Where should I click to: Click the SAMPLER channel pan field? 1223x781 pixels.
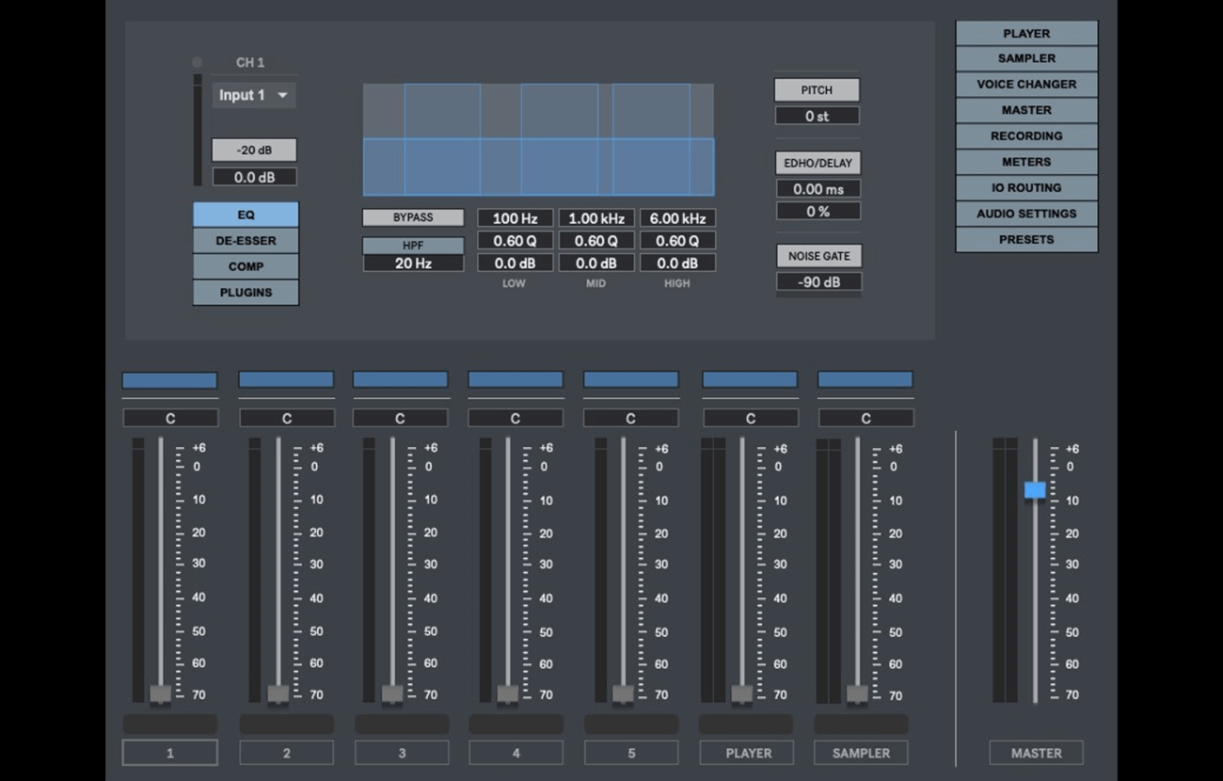coord(866,418)
